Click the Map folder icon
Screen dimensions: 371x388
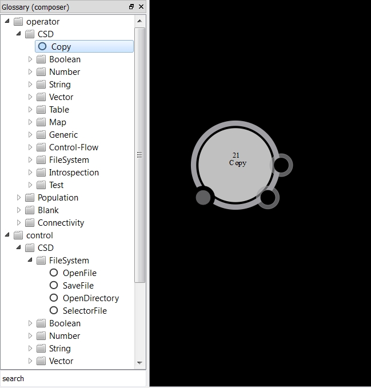click(41, 122)
